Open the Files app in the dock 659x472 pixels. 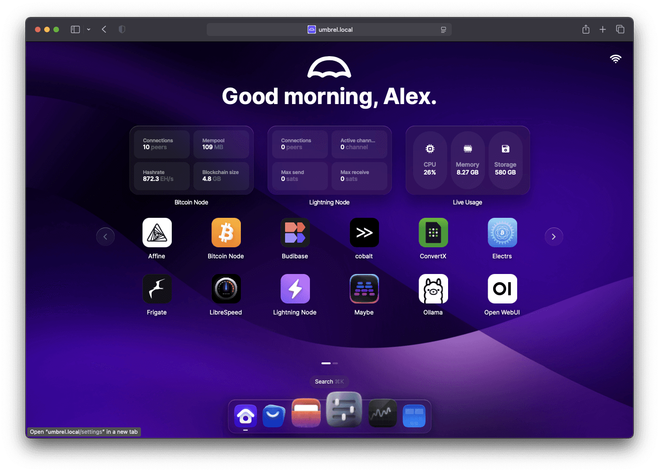306,413
